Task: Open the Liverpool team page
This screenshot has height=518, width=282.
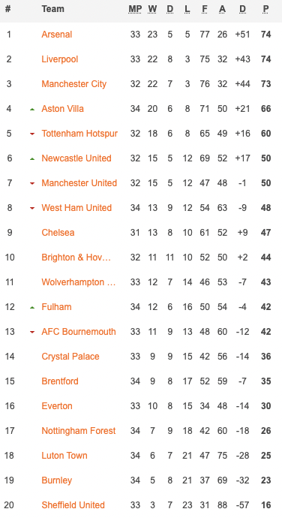Action: (x=60, y=59)
